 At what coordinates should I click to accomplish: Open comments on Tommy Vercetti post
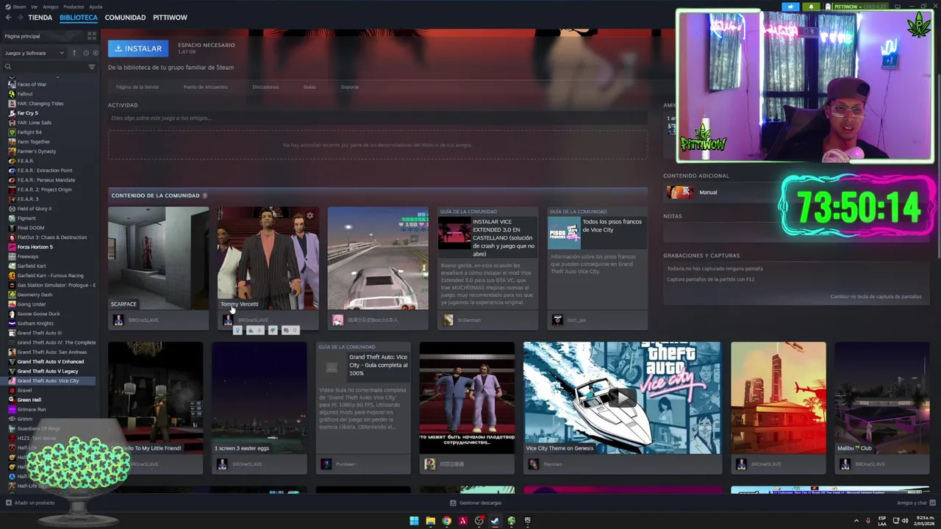pos(290,331)
